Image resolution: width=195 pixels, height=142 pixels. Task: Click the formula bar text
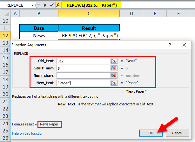click(91, 5)
